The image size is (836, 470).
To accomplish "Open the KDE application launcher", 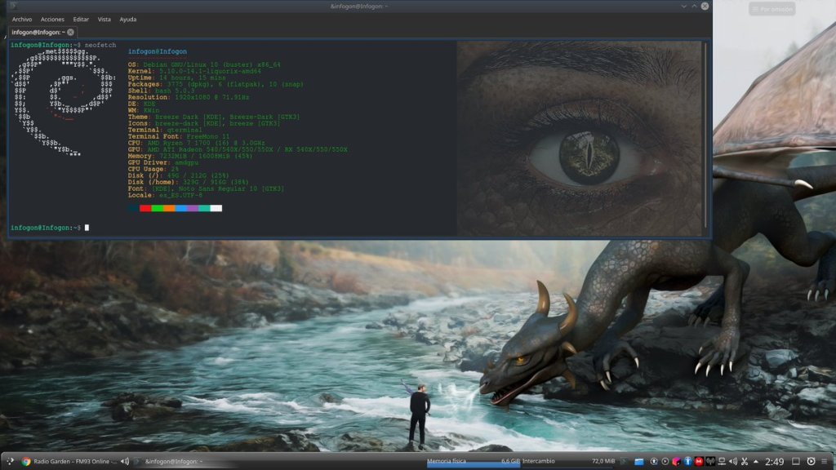I will (9, 462).
